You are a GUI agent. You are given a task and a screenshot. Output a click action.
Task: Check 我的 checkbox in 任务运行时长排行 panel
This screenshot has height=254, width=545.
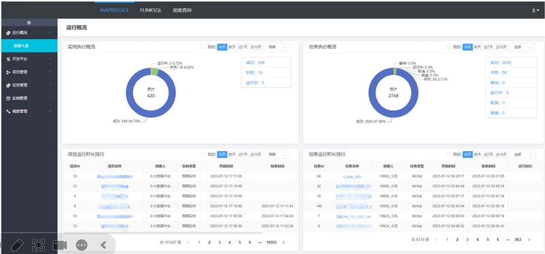[x=448, y=155]
